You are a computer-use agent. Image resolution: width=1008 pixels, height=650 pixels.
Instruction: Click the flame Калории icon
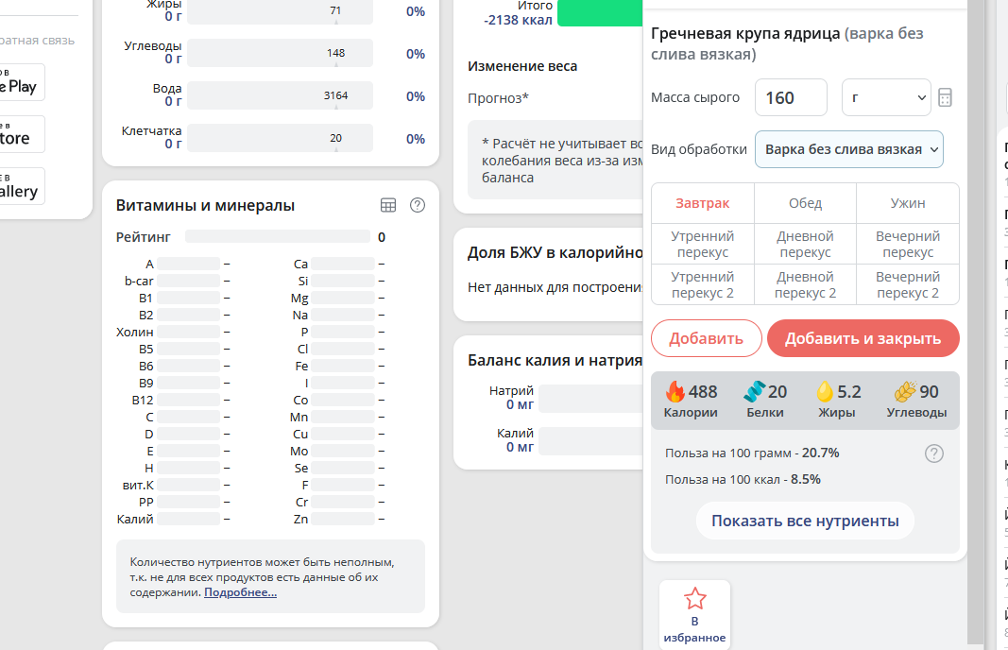pyautogui.click(x=675, y=391)
